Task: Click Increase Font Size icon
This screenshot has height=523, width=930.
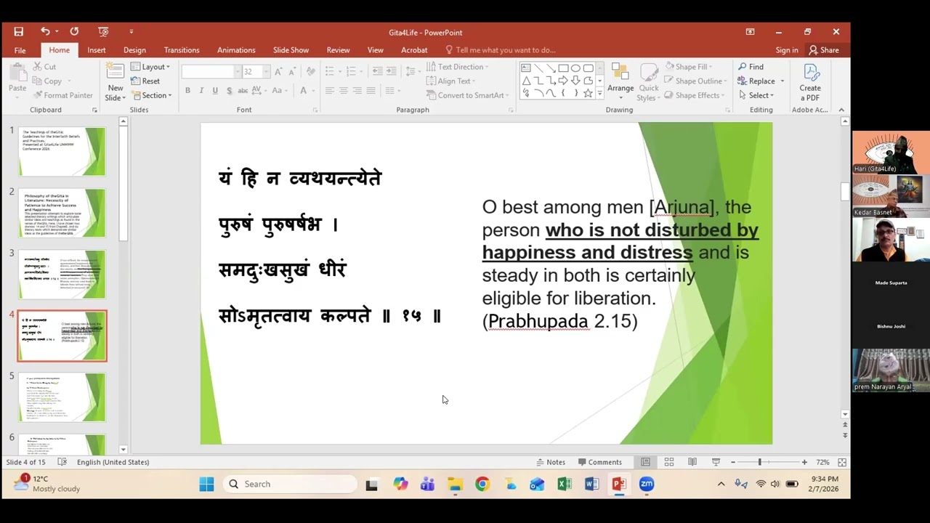Action: pyautogui.click(x=280, y=71)
